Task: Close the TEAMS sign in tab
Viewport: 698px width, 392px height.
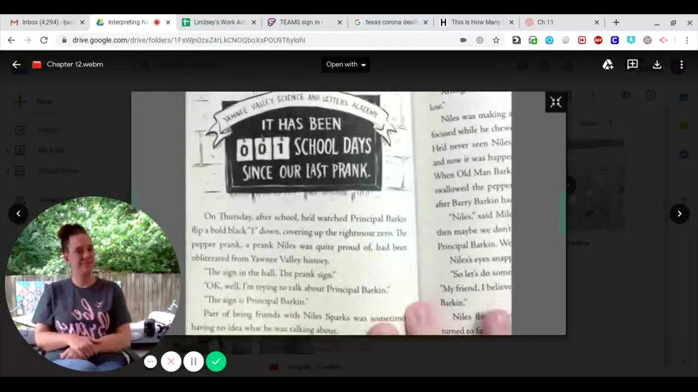Action: coord(340,22)
